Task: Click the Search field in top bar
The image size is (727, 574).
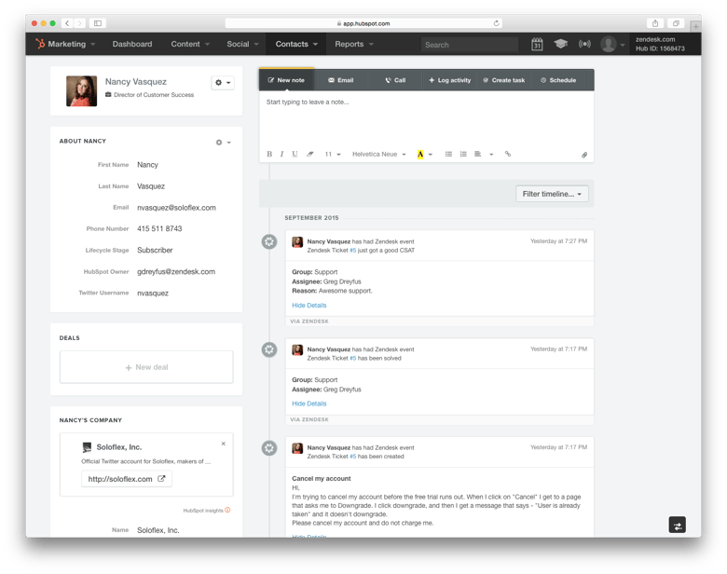Action: point(469,45)
